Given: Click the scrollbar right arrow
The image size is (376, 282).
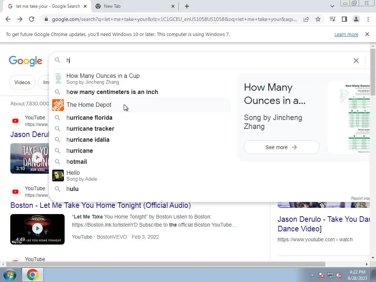Looking at the screenshot, I should pyautogui.click(x=367, y=264).
